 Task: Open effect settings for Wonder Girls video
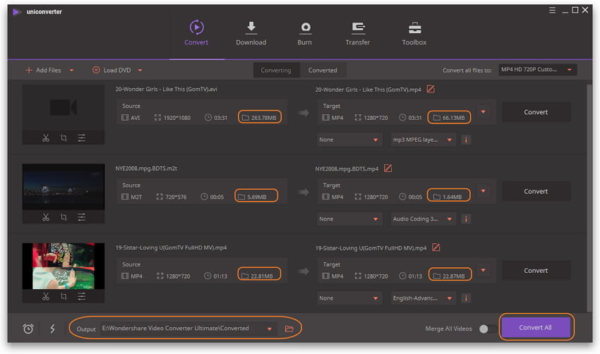pos(81,138)
